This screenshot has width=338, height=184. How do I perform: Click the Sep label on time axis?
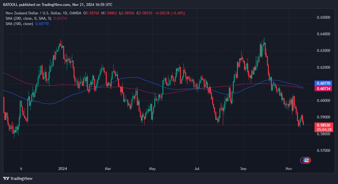tap(243, 168)
